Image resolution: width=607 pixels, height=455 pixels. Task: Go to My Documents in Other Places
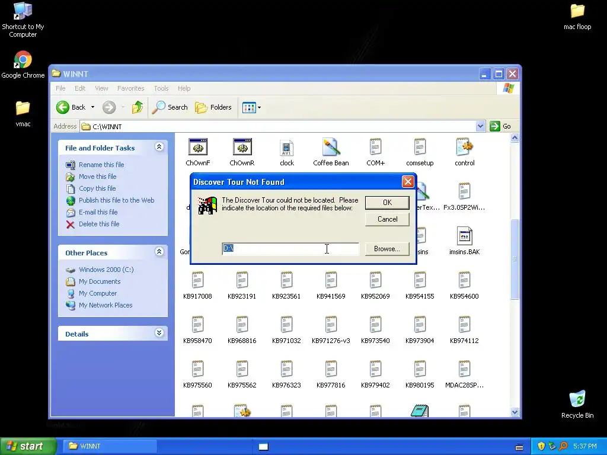(x=100, y=281)
